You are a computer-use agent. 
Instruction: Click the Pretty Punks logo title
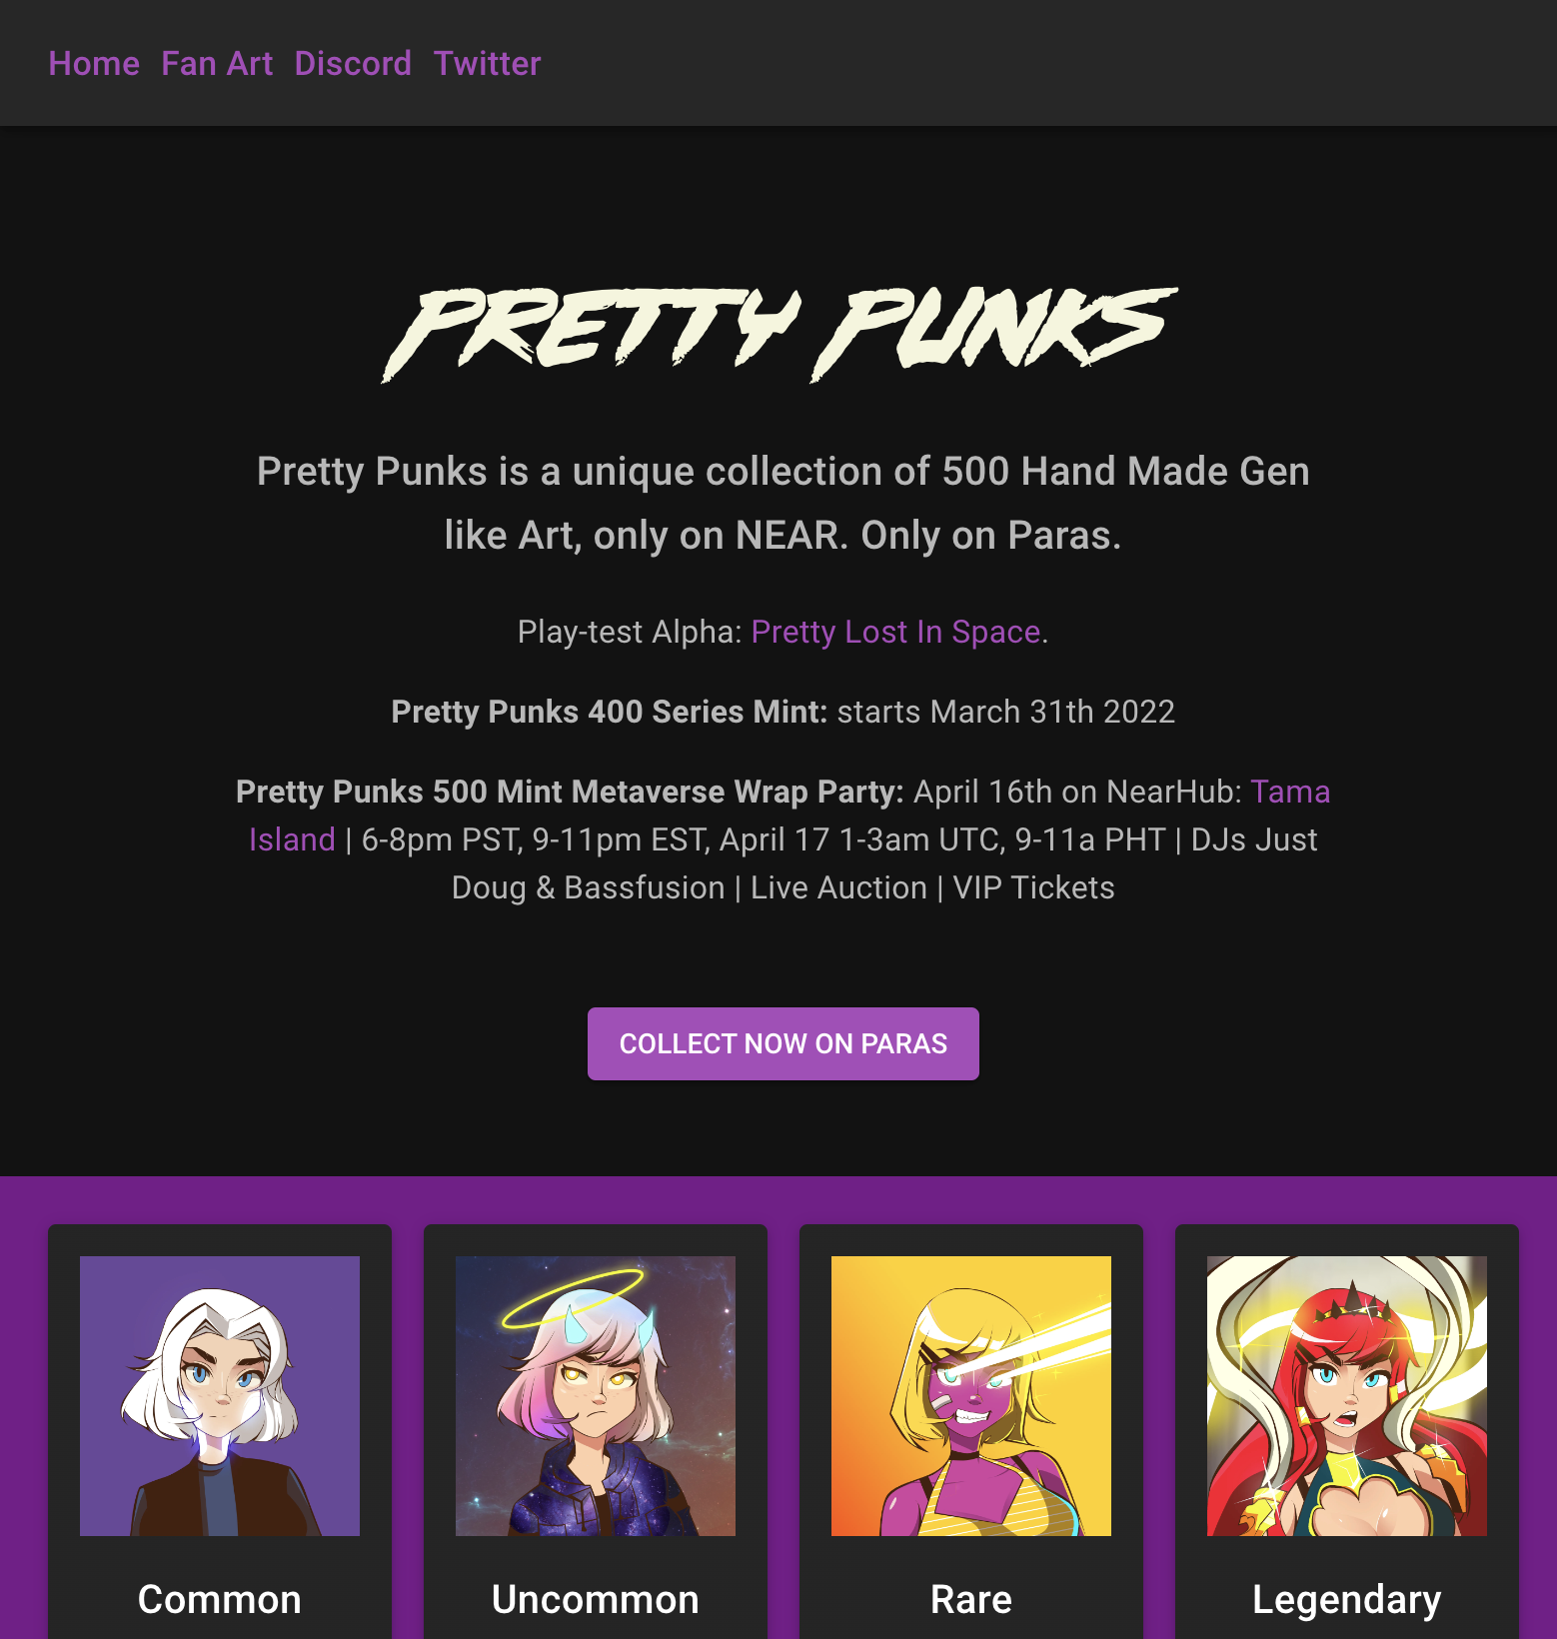point(779,335)
